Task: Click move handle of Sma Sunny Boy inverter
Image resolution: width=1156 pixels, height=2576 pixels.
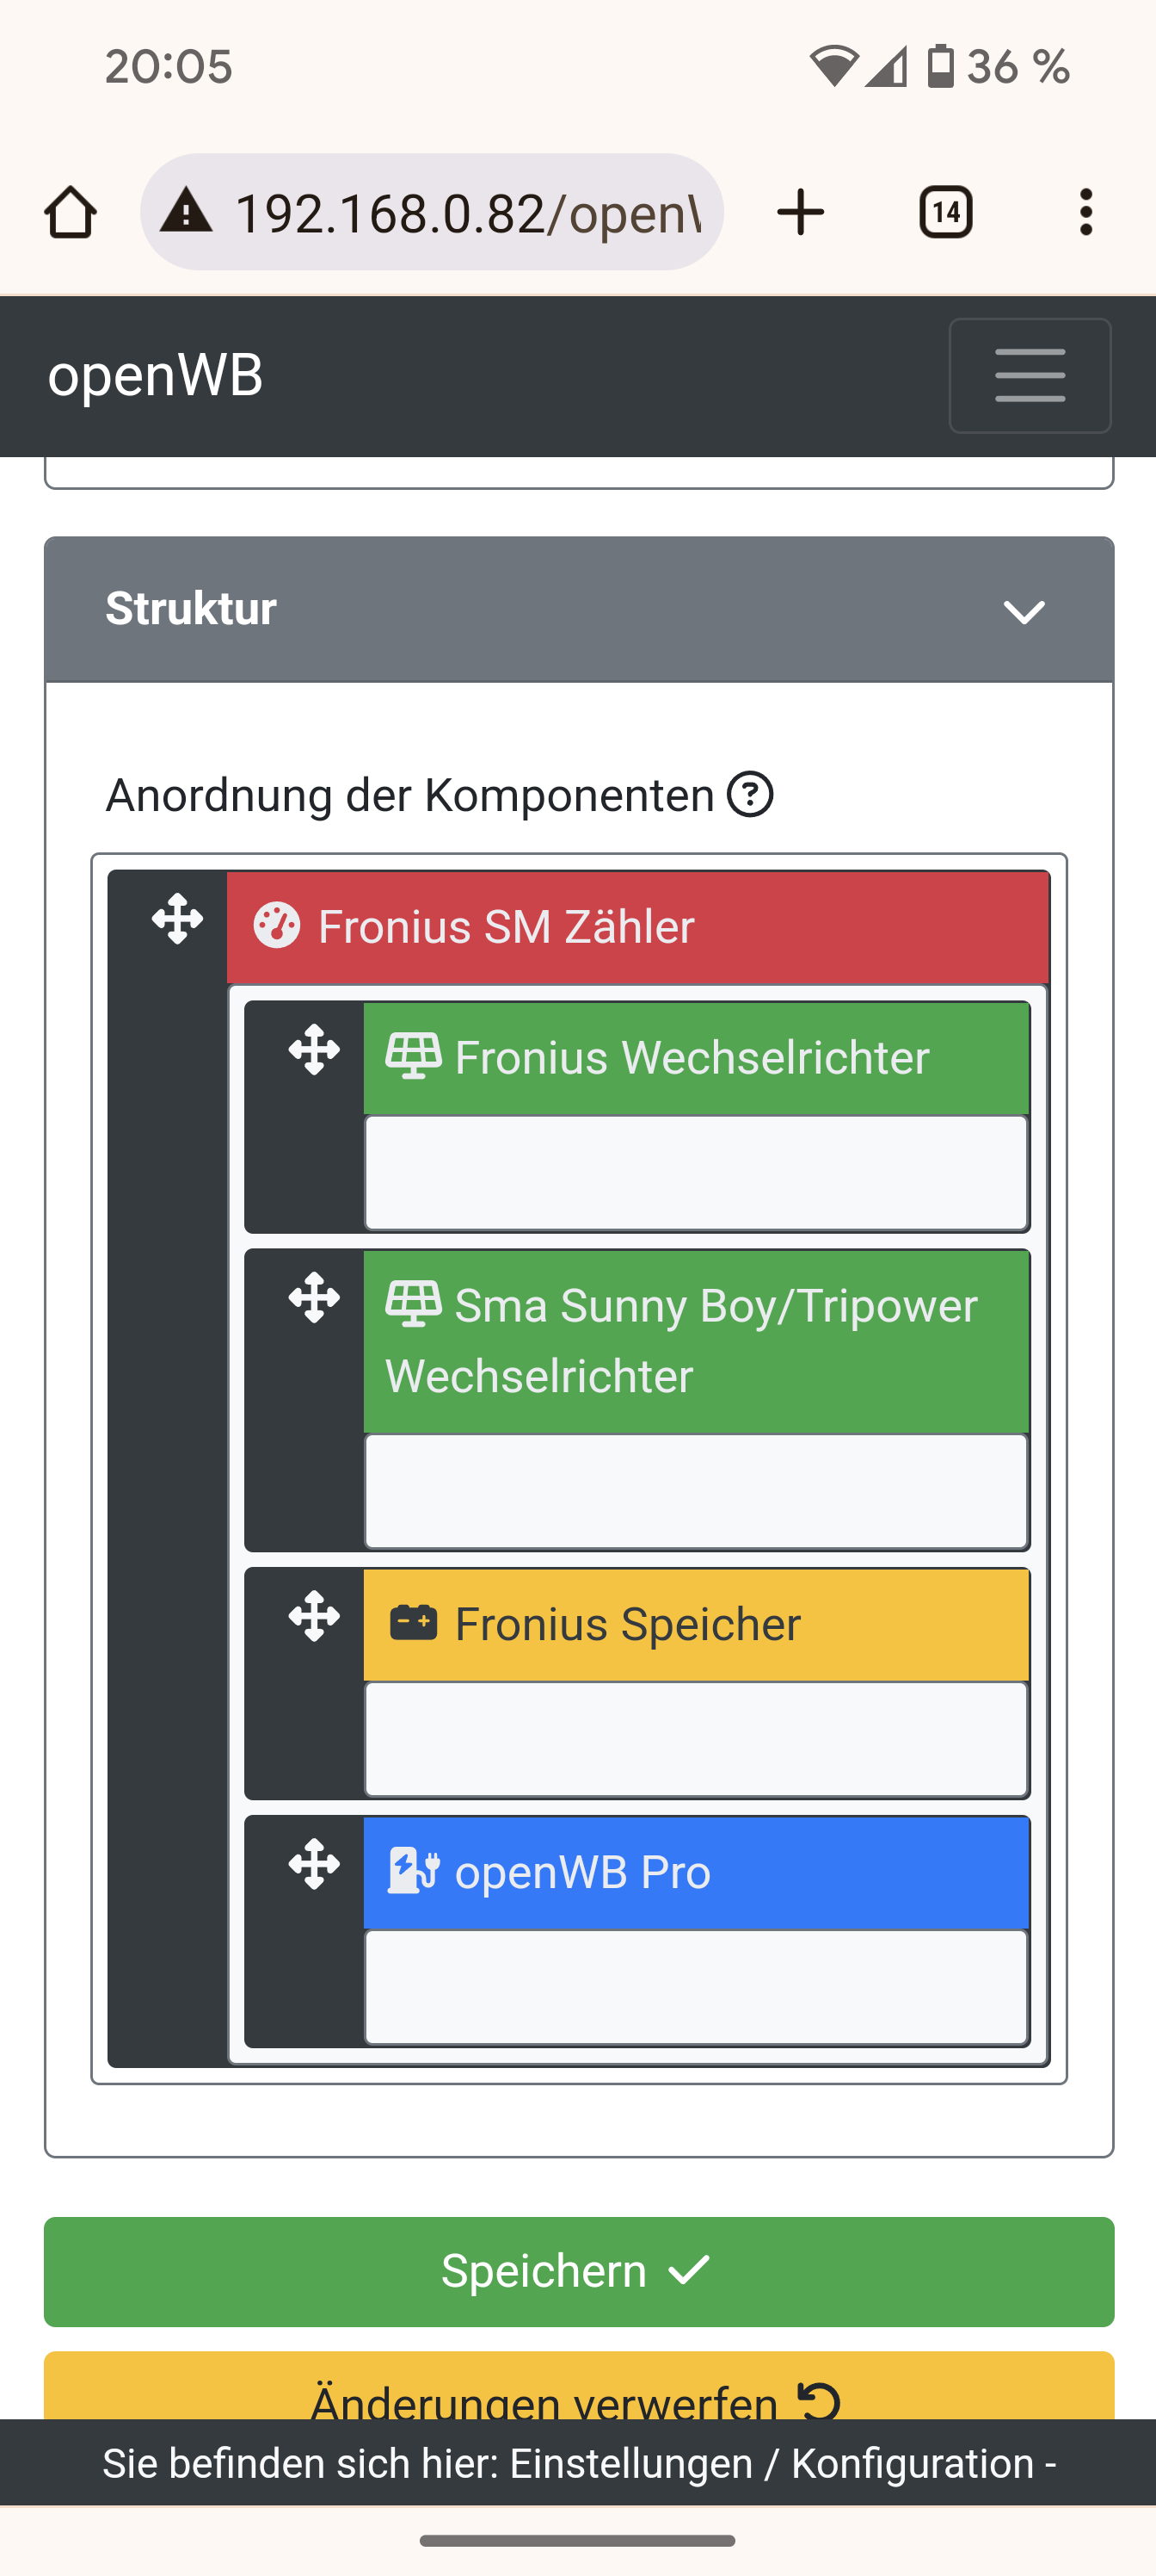Action: (x=315, y=1298)
